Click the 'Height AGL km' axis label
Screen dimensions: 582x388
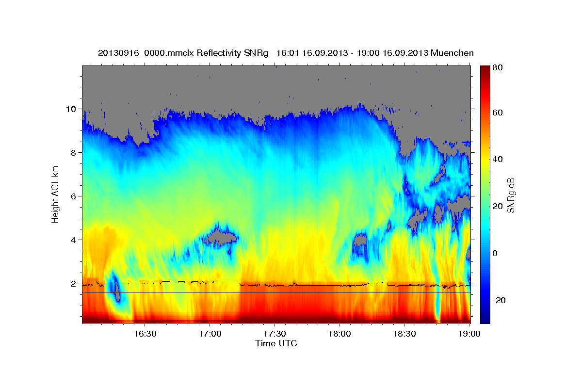click(55, 194)
